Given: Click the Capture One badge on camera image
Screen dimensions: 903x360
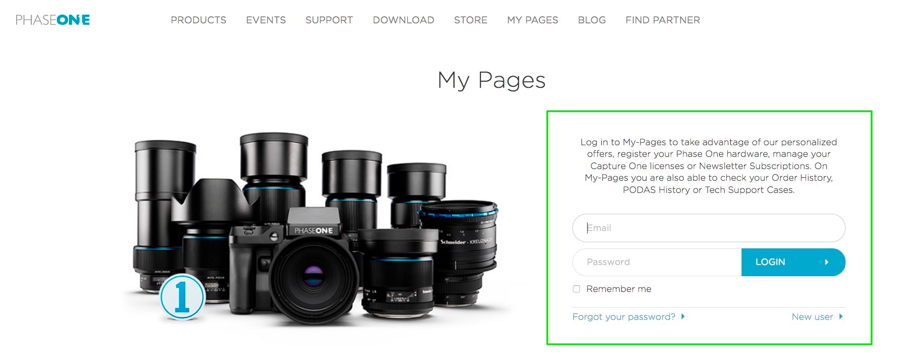Looking at the screenshot, I should coord(182,297).
